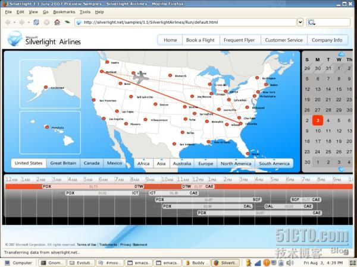The height and width of the screenshot is (267, 357).
Task: Open the Tools menu
Action: click(85, 12)
